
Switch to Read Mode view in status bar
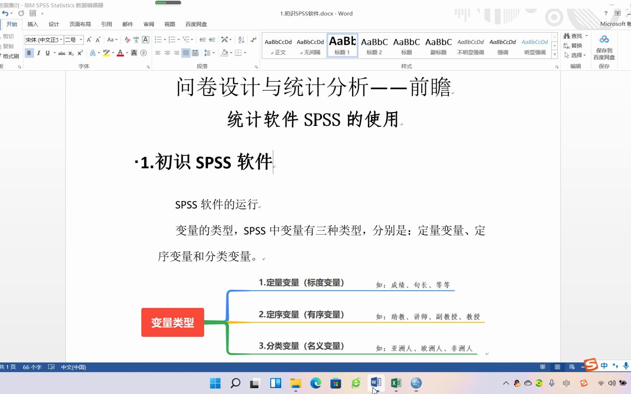click(x=543, y=367)
